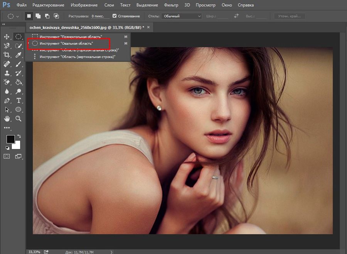
Task: Select the Zoom magnifier tool
Action: click(18, 119)
